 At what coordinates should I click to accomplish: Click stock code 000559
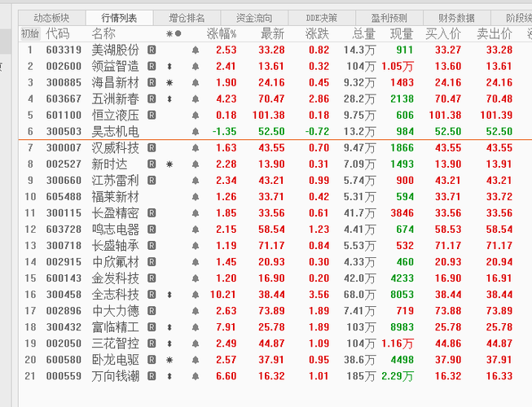[64, 376]
